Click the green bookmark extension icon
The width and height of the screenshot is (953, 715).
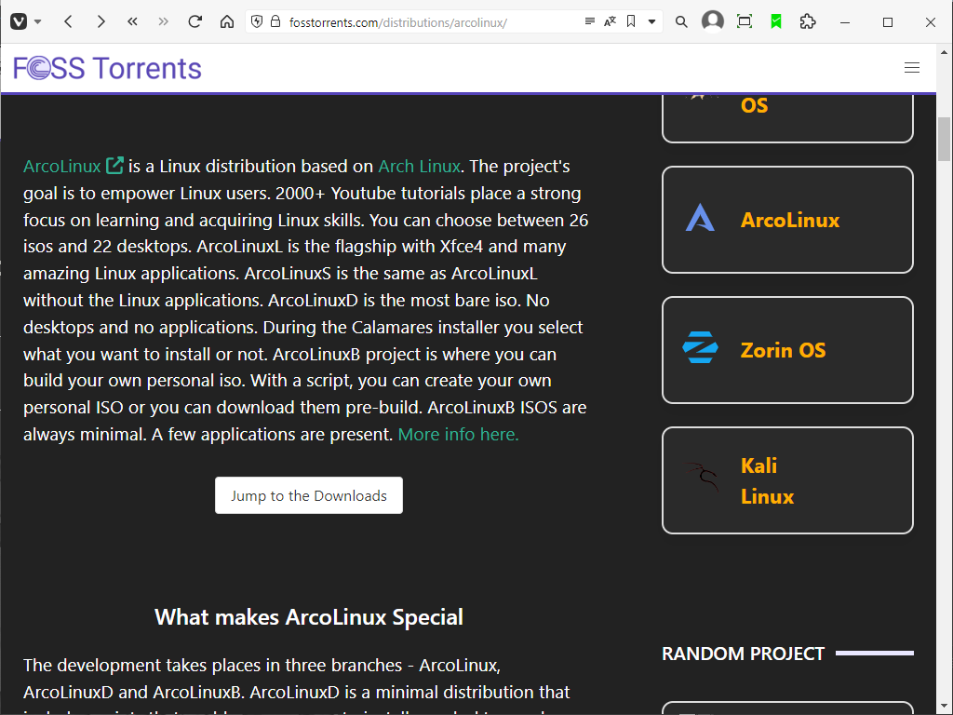click(x=776, y=22)
